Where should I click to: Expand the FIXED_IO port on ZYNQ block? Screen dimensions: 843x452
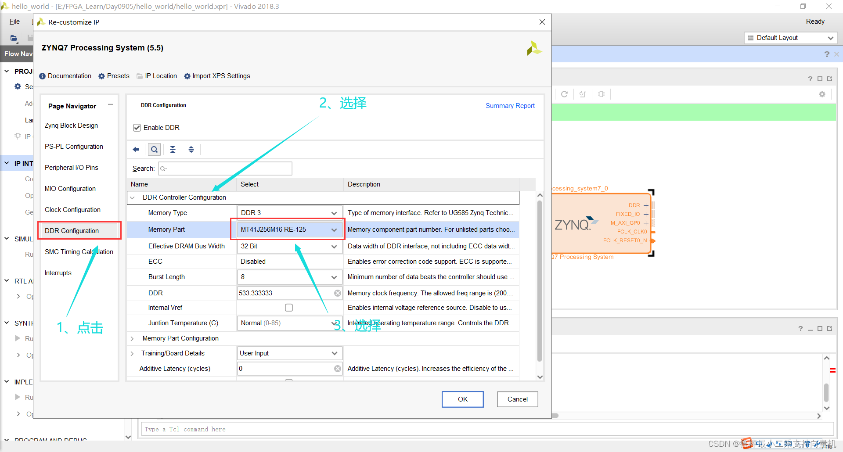click(x=646, y=214)
